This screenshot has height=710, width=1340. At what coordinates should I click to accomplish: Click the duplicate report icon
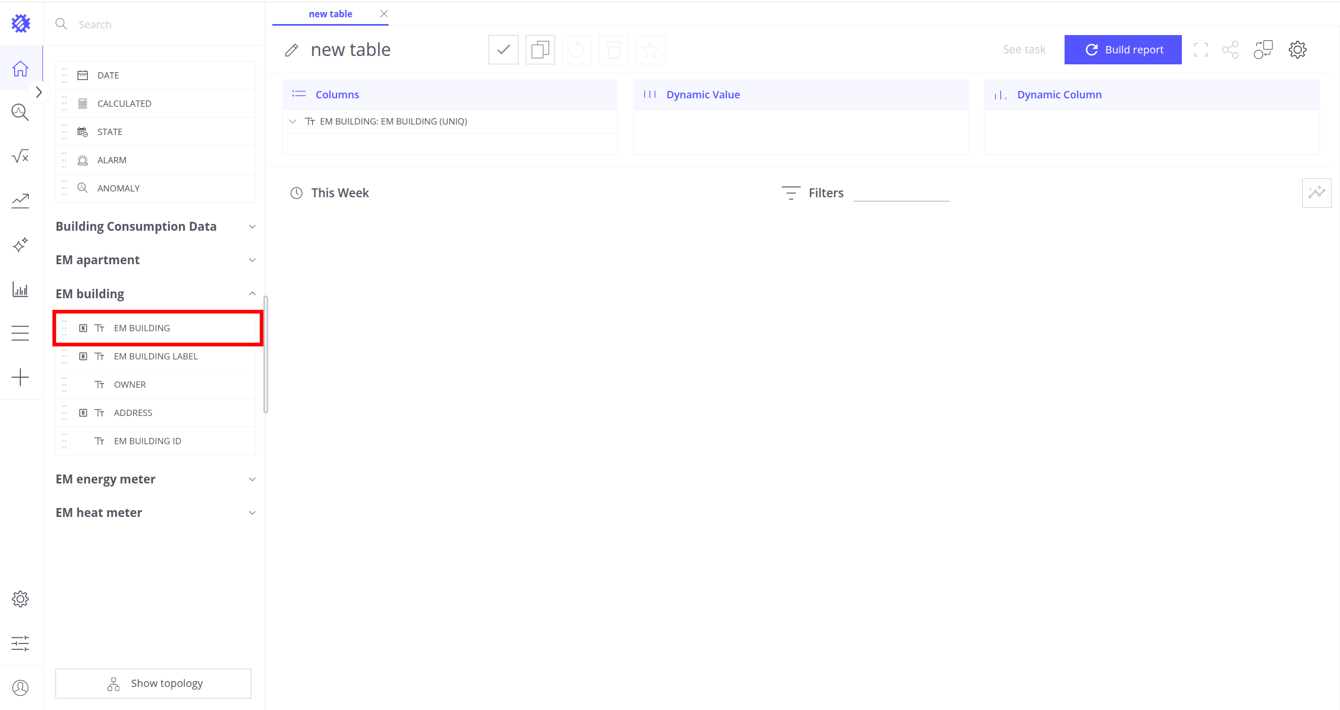click(540, 50)
